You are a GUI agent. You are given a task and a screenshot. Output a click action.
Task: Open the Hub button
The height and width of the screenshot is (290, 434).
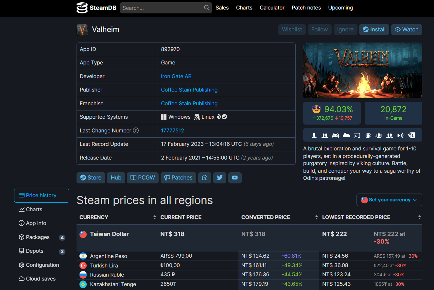tap(116, 178)
